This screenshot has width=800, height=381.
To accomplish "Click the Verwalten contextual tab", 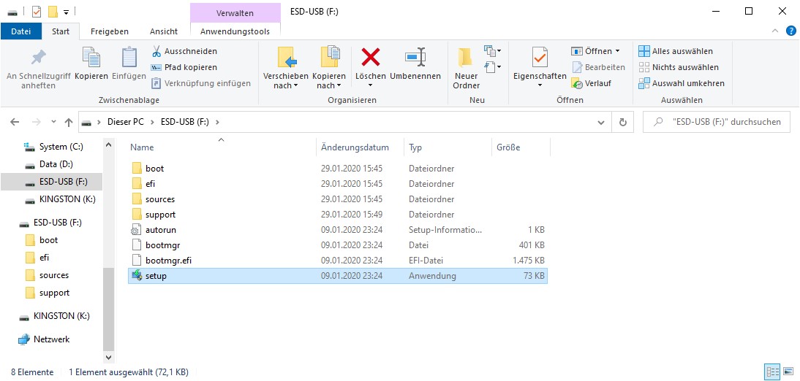I will (x=235, y=12).
